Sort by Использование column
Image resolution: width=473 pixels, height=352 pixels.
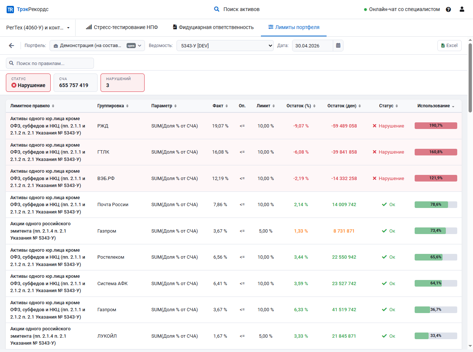point(436,106)
